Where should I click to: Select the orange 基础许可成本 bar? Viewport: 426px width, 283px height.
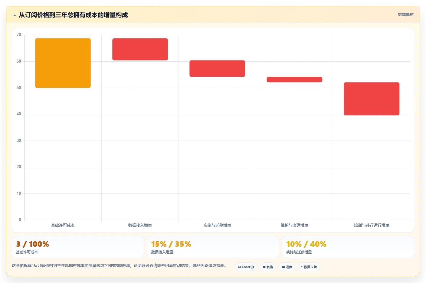(x=63, y=63)
